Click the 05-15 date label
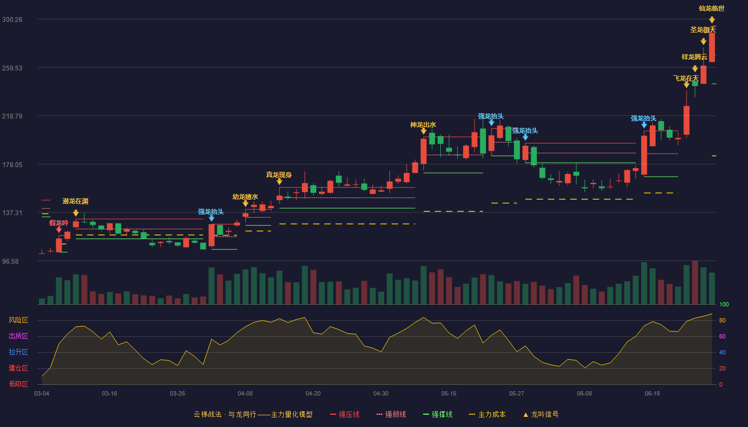 (449, 393)
